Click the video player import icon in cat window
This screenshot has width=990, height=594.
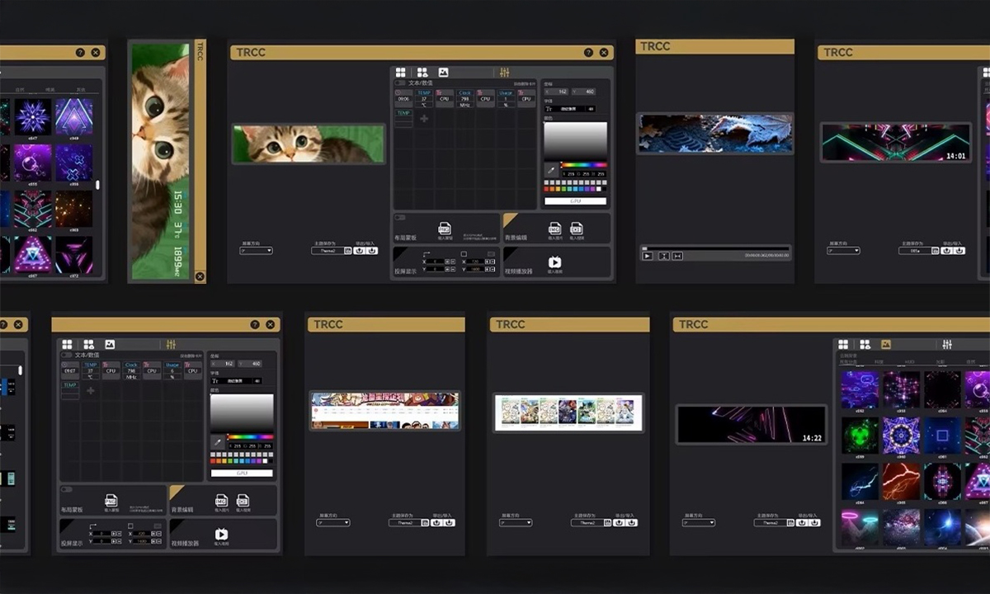555,263
